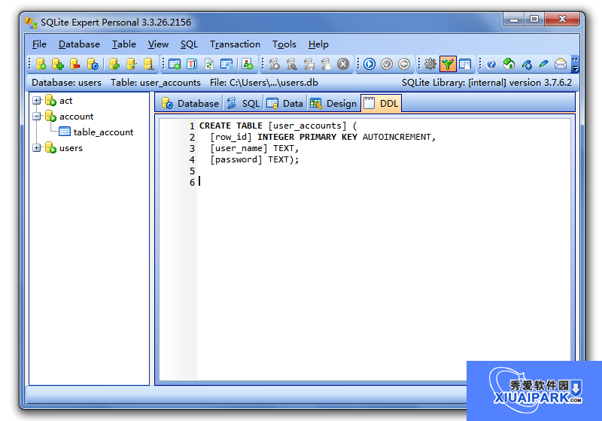This screenshot has height=421, width=602.
Task: Open the Table menu
Action: click(x=123, y=44)
